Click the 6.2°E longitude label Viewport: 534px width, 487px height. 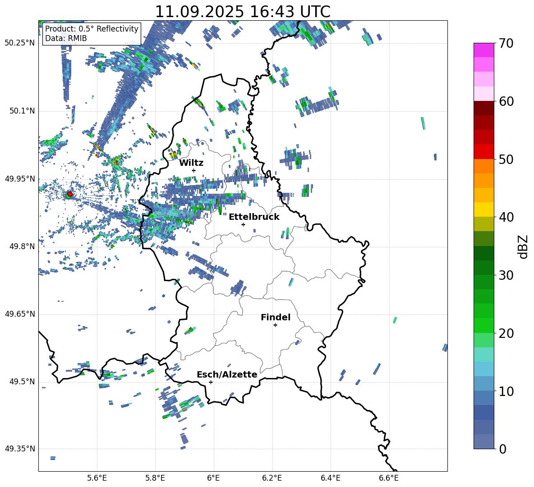(x=272, y=478)
